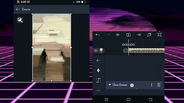Screen dimensions: 184x103
Task: Add keyframe diamond icon
Action: (98, 70)
